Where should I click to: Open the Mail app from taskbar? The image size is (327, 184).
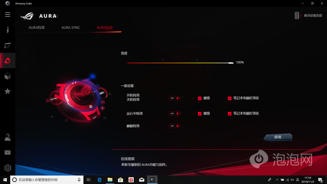[x=142, y=180]
